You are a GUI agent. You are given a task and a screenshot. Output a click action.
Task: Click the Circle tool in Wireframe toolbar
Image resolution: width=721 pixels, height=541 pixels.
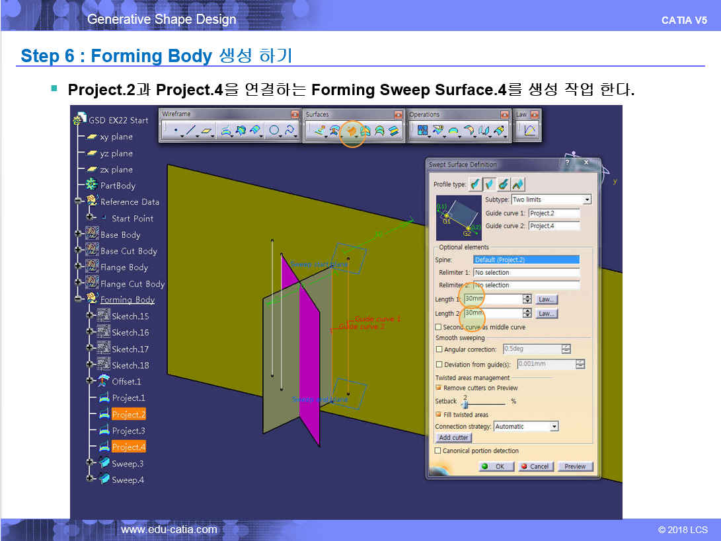coord(274,131)
